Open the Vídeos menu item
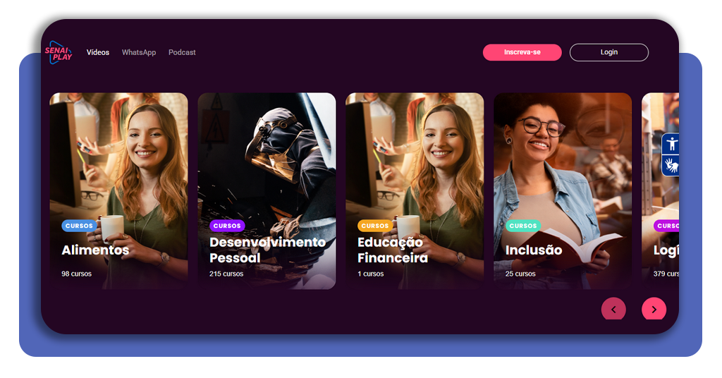This screenshot has height=378, width=722. pyautogui.click(x=97, y=52)
